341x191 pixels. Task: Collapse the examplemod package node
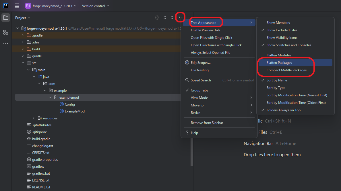click(x=50, y=98)
